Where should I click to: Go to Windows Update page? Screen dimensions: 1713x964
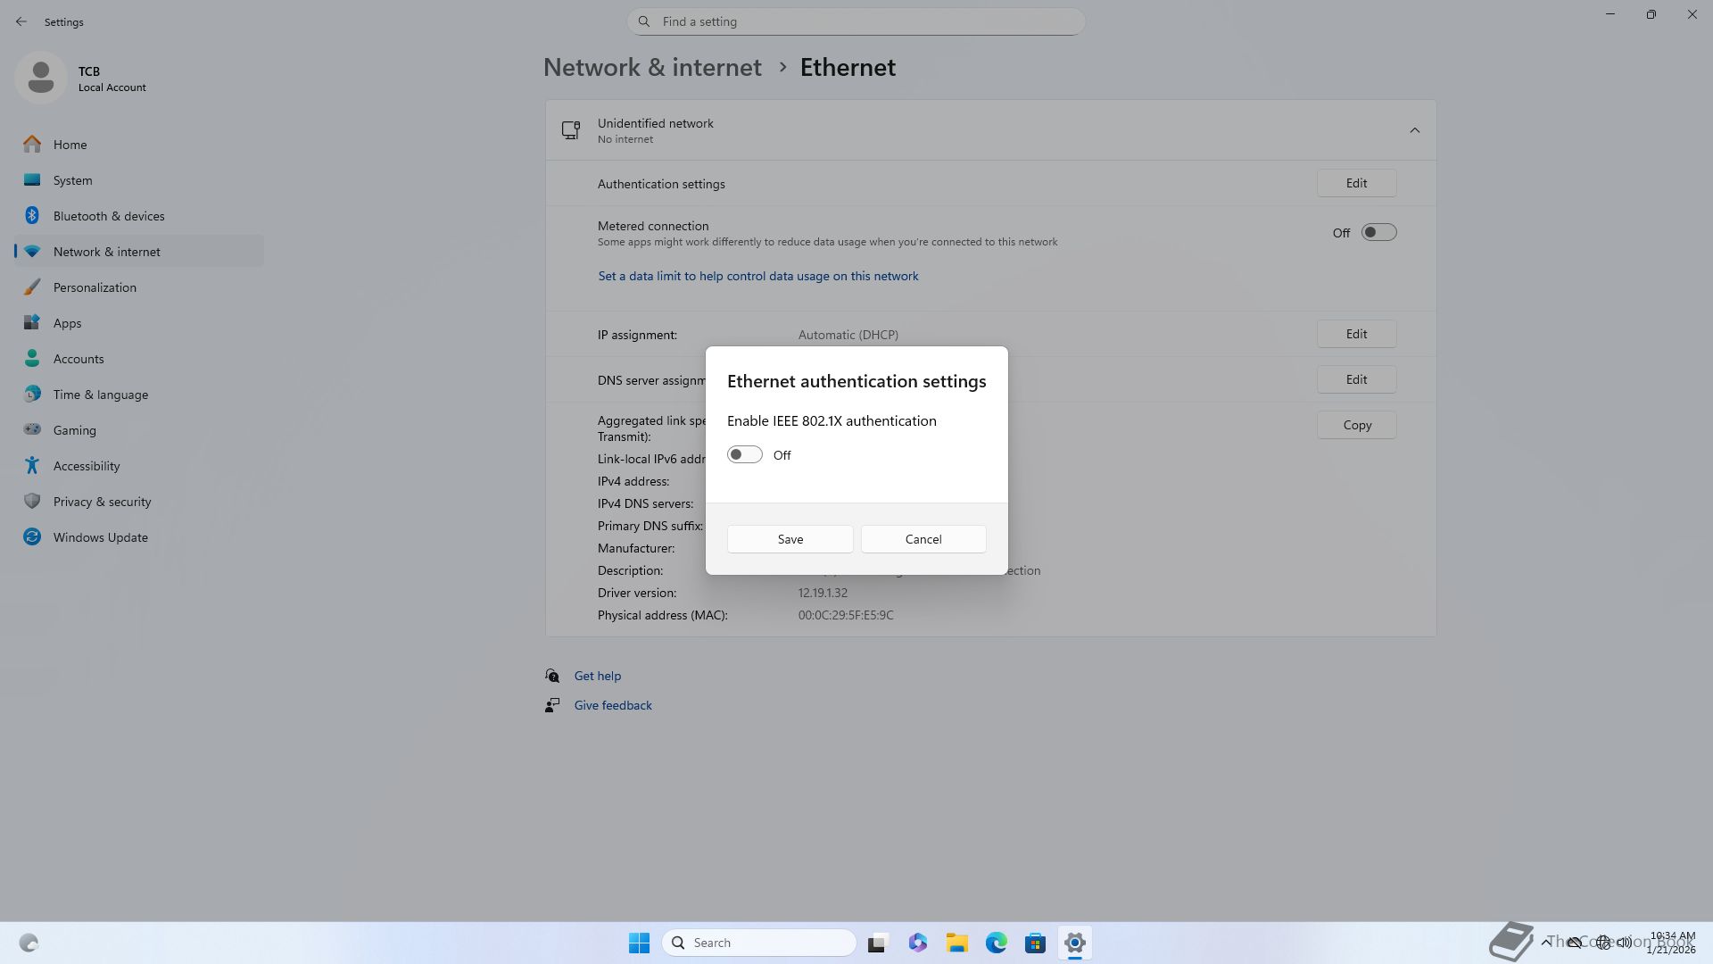pos(100,537)
